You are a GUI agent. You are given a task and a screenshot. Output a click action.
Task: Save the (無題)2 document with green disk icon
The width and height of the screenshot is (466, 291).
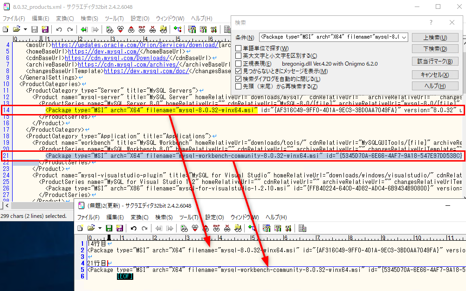pyautogui.click(x=109, y=228)
